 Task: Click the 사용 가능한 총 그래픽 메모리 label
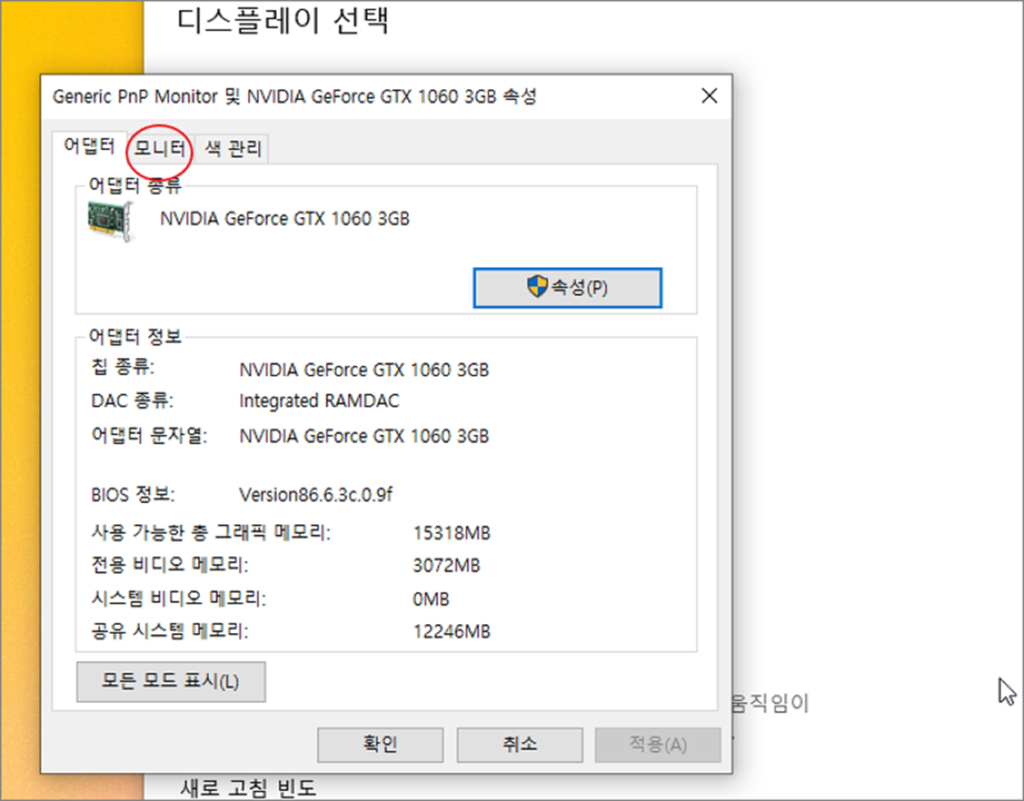pyautogui.click(x=211, y=533)
